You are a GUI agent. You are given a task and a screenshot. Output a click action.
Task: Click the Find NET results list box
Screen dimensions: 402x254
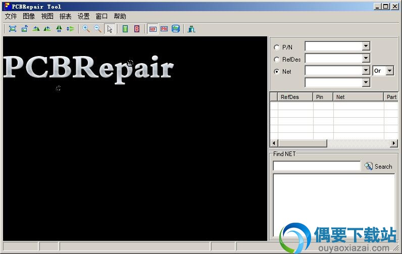point(334,205)
